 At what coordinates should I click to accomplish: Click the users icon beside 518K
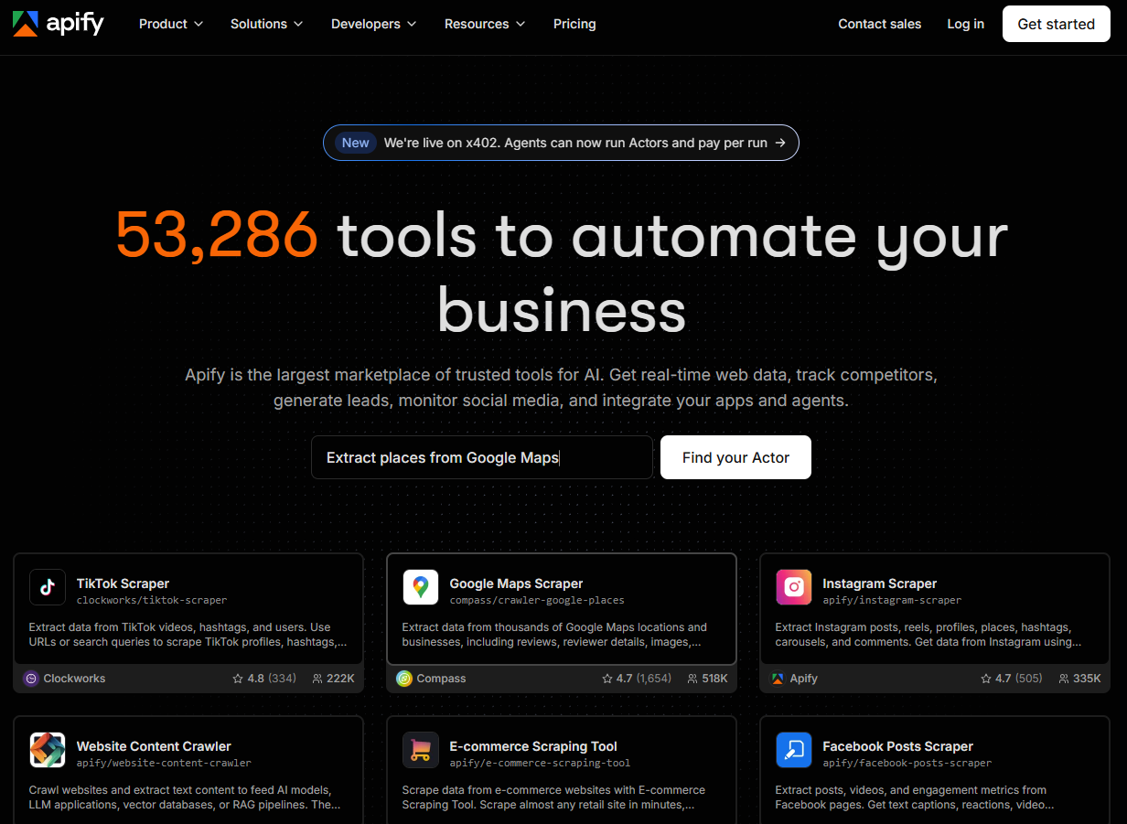(x=692, y=679)
